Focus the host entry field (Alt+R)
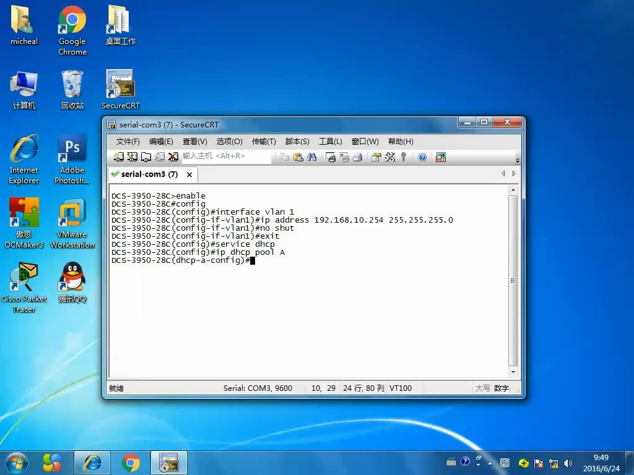634x475 pixels. tap(226, 156)
